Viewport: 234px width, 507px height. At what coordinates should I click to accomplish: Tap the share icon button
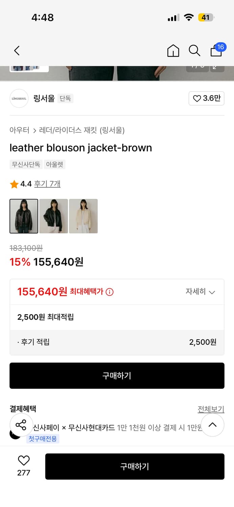click(21, 425)
